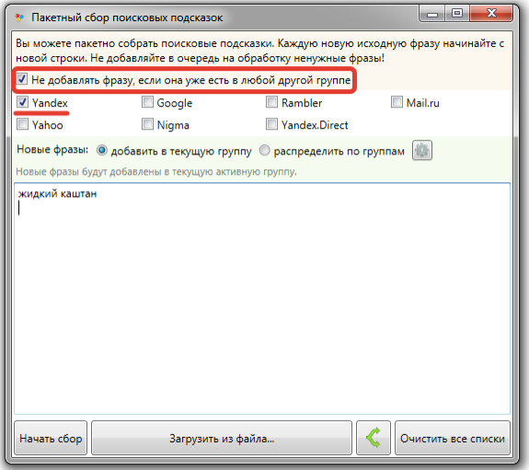Minimize the dialog window
This screenshot has width=529, height=470.
coord(432,13)
